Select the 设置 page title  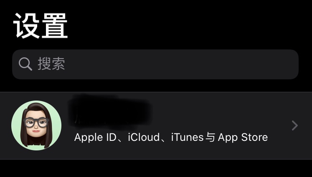point(41,26)
